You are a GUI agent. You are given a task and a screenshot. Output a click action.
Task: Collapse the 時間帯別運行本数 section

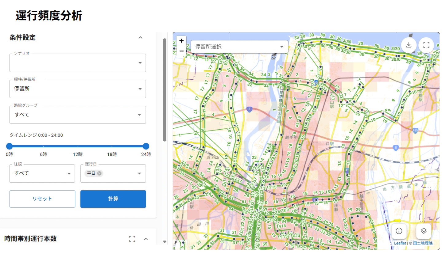[146, 239]
